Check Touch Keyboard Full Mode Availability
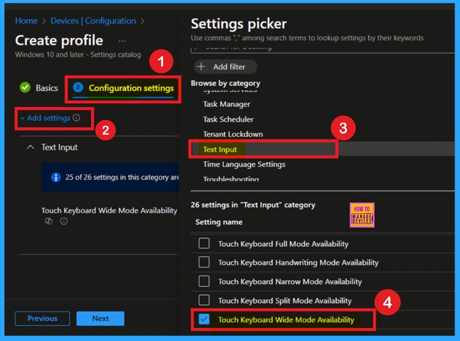 (x=204, y=243)
